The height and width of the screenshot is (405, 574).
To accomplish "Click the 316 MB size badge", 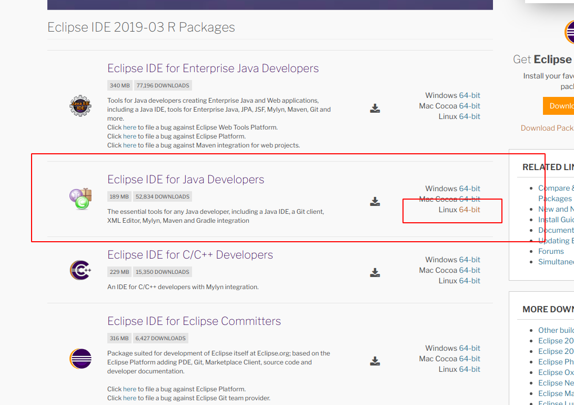I will click(x=119, y=338).
